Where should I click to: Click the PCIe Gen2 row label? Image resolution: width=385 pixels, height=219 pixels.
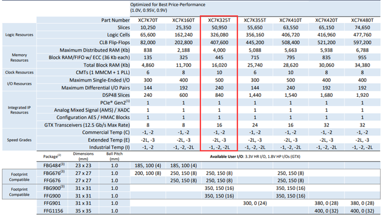(x=115, y=102)
